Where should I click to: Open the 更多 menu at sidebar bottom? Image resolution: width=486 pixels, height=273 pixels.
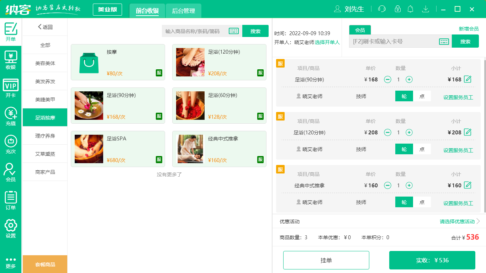pos(11,263)
